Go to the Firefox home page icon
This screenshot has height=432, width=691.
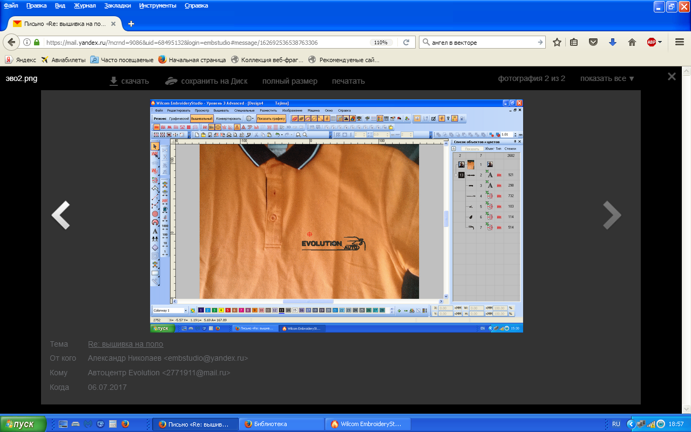pos(632,43)
